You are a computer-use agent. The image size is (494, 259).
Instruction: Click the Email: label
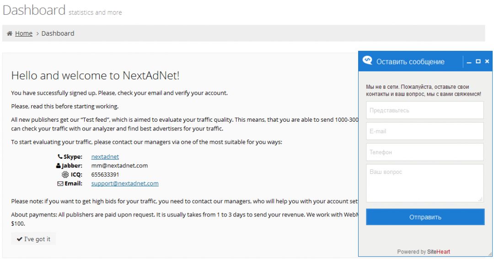tap(73, 183)
